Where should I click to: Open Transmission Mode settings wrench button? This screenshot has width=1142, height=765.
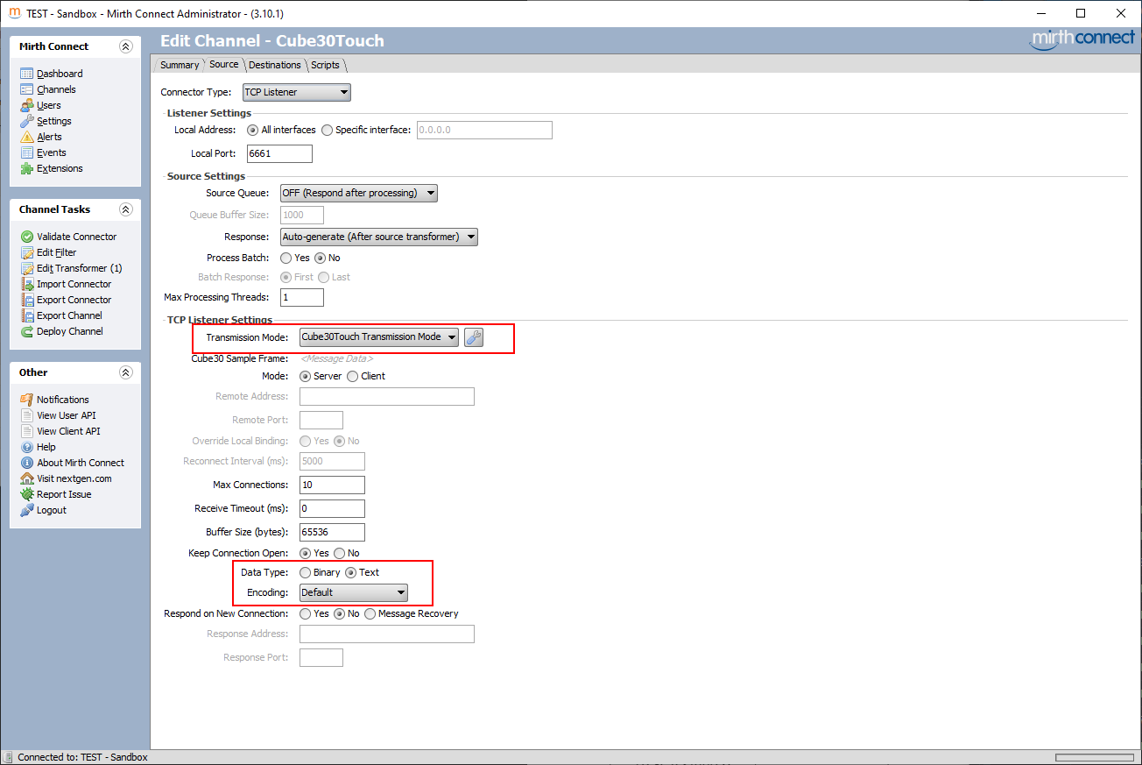(x=474, y=337)
